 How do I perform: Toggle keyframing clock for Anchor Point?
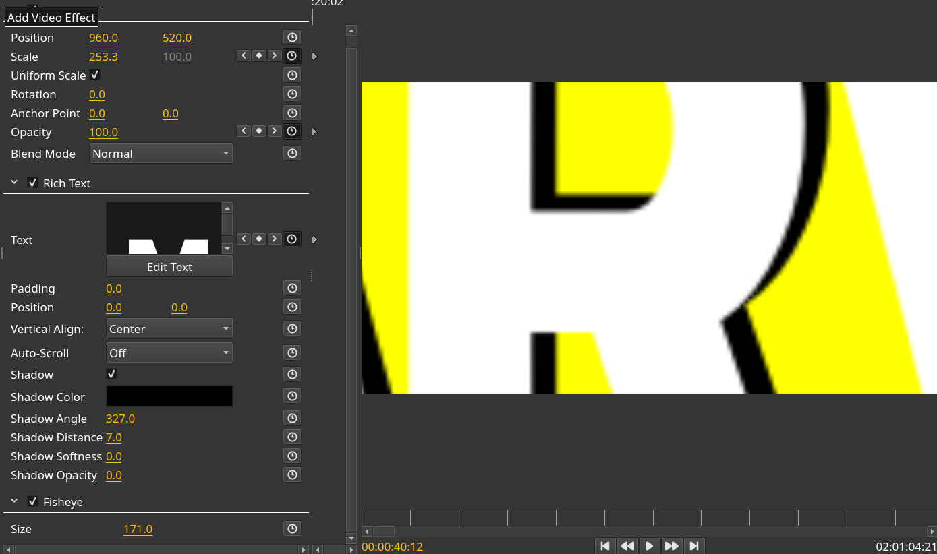[292, 113]
